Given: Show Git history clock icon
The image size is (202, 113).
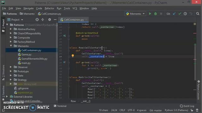Looking at the screenshot, I should (x=185, y=14).
